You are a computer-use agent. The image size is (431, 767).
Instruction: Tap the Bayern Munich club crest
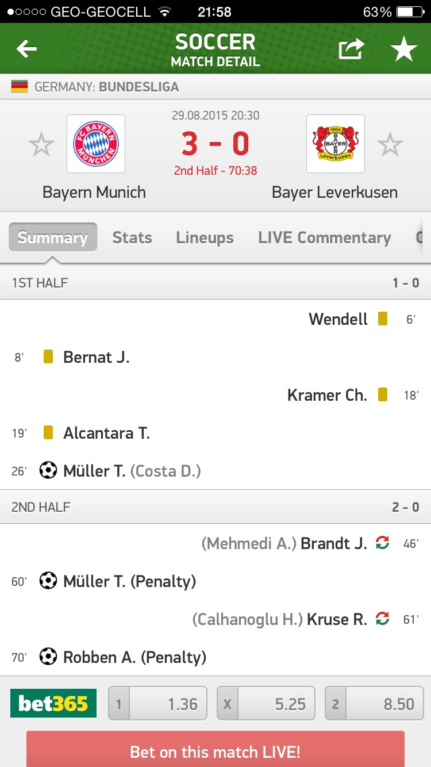tap(96, 144)
